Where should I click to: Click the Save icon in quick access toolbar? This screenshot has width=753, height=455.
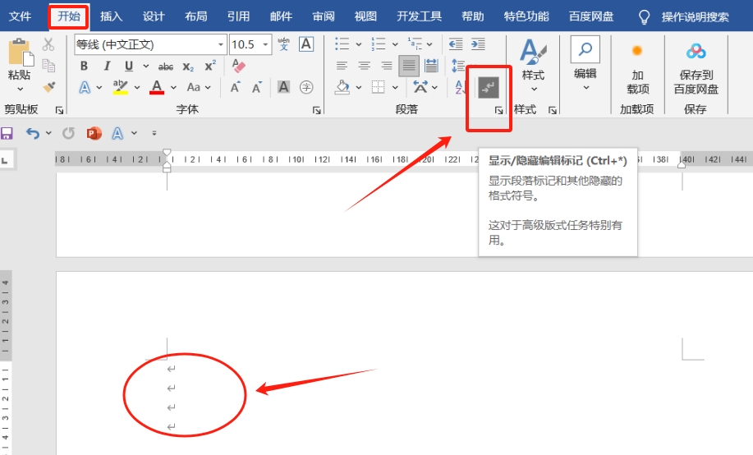pyautogui.click(x=7, y=133)
